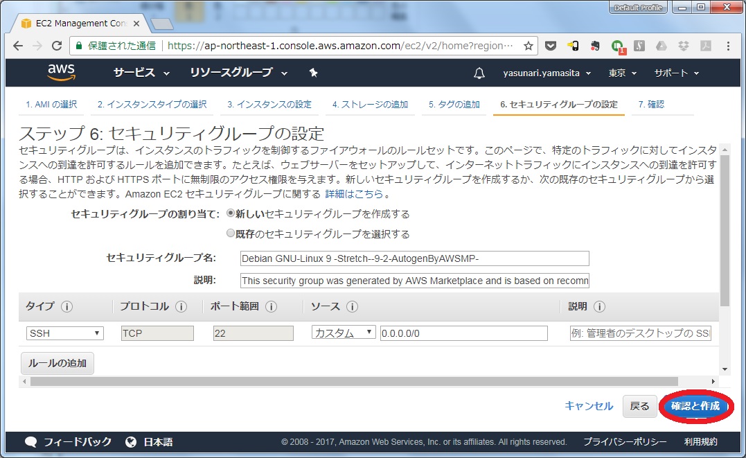Select 既存のセキュリティグループを選択する radio

230,234
